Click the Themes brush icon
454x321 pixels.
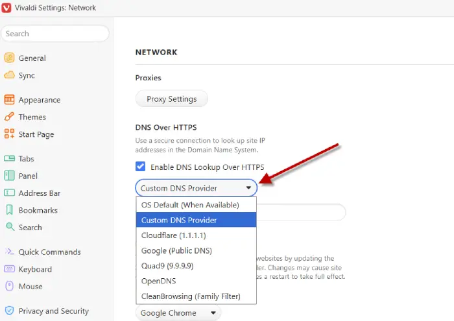9,117
